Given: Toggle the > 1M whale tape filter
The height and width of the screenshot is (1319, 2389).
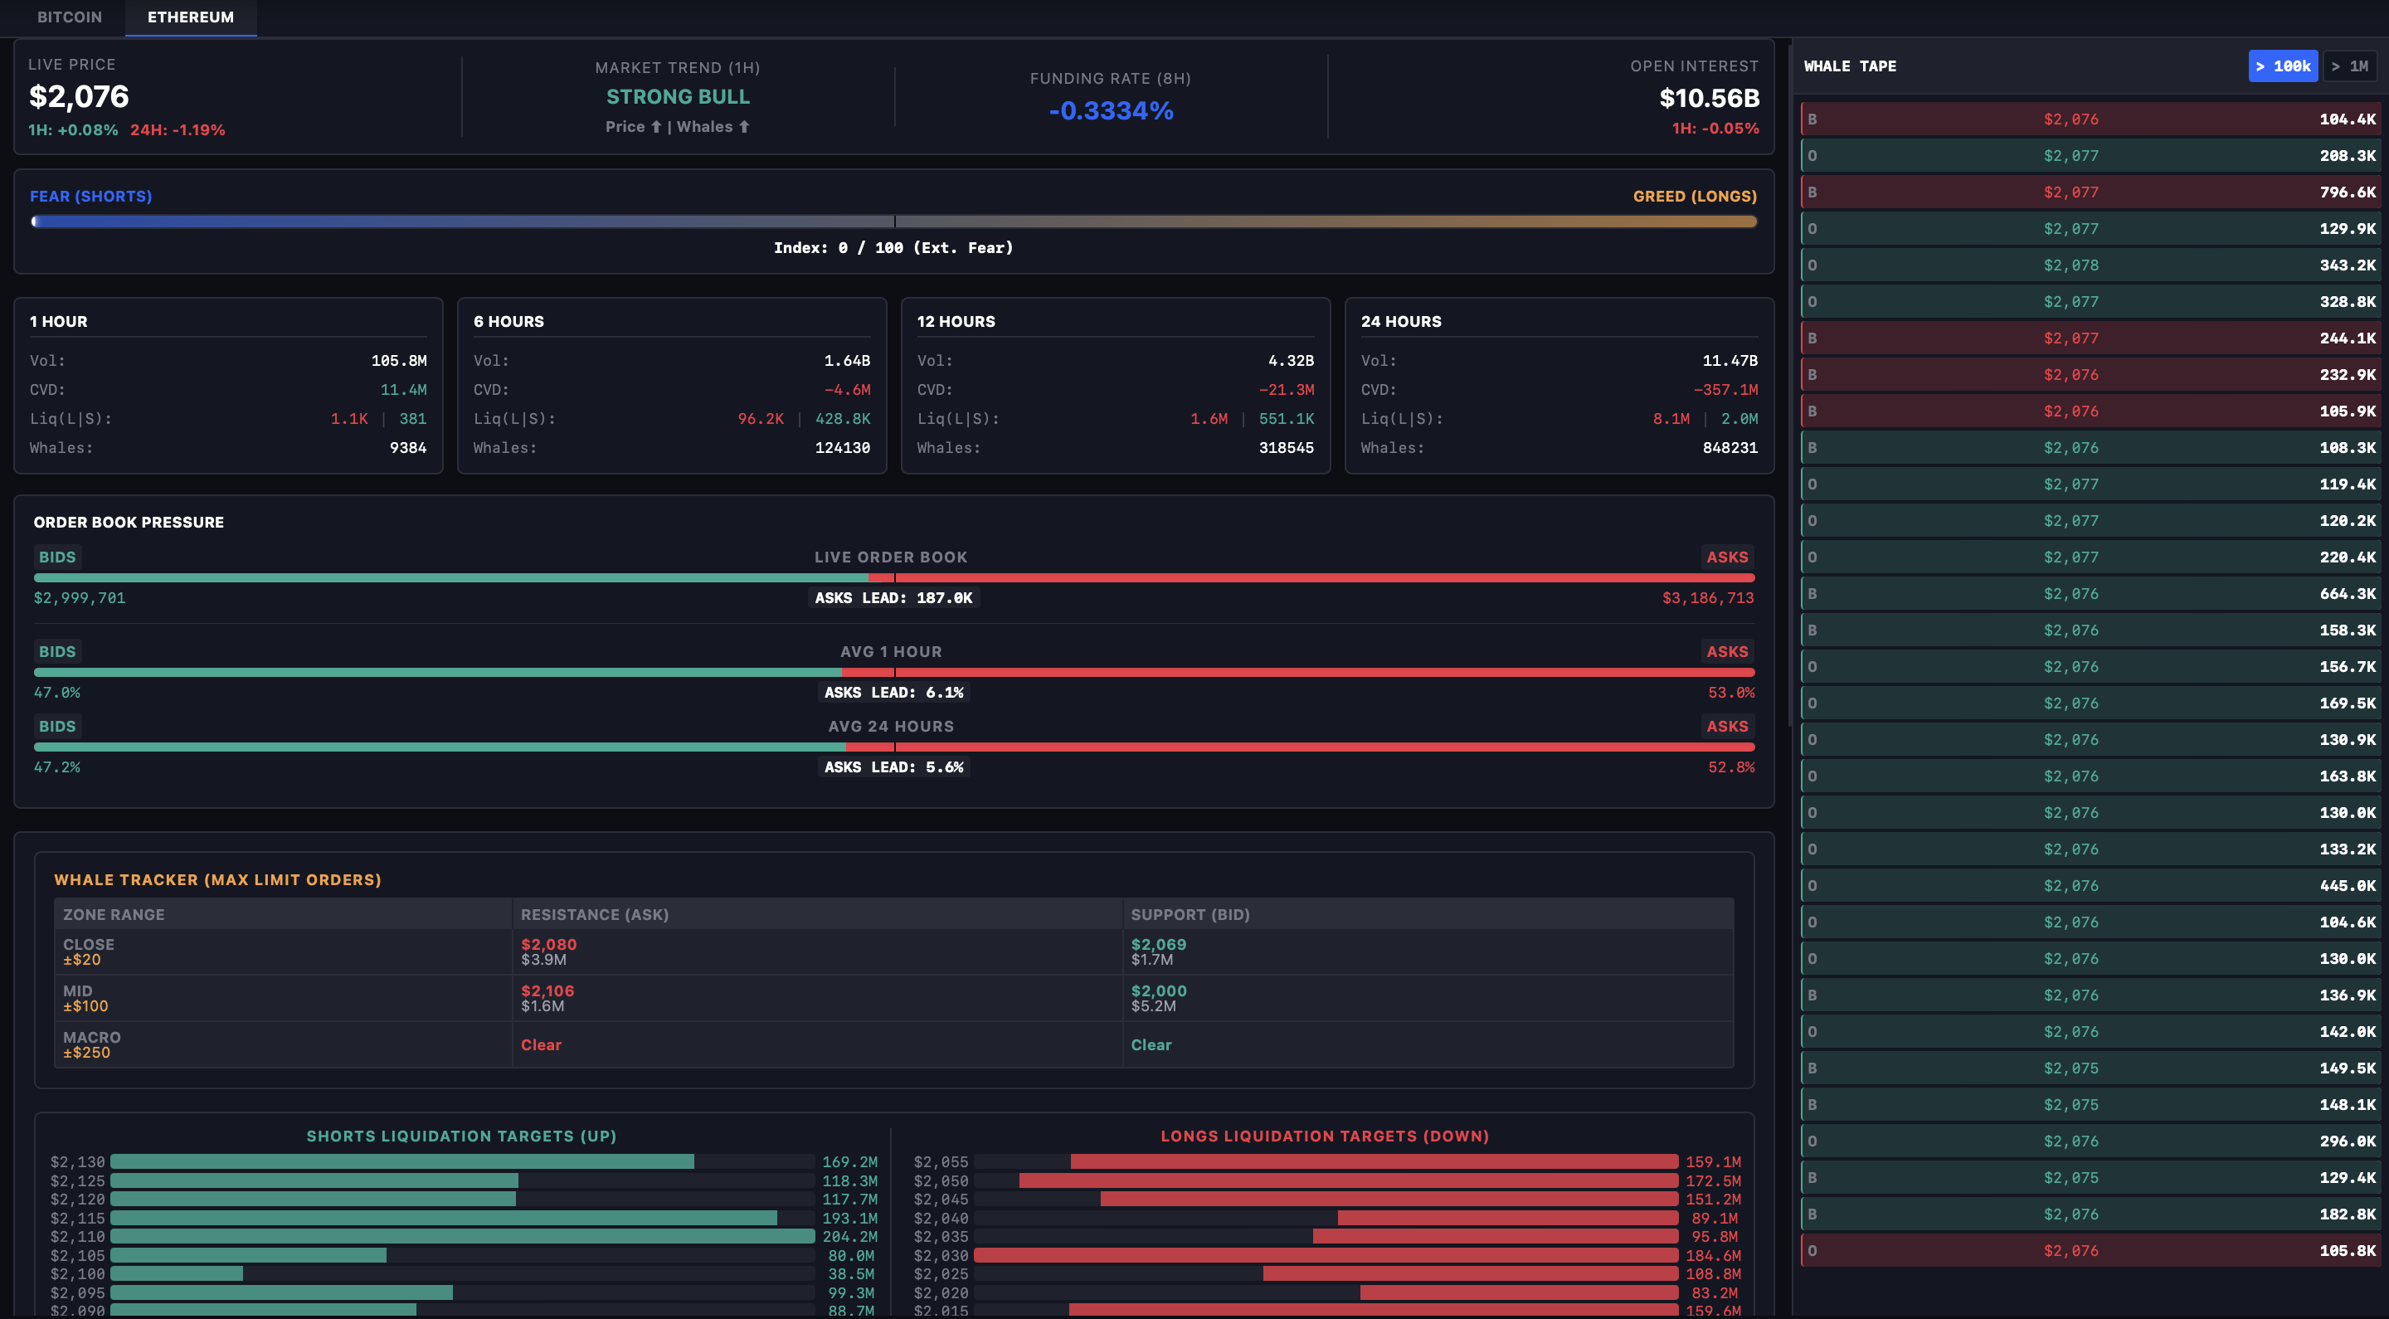Looking at the screenshot, I should 2350,66.
